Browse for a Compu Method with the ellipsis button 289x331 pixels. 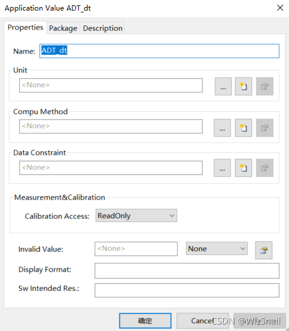(x=222, y=127)
